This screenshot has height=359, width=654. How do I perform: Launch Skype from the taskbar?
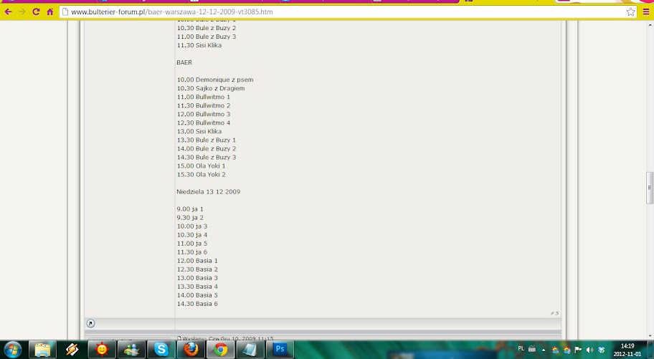point(161,350)
